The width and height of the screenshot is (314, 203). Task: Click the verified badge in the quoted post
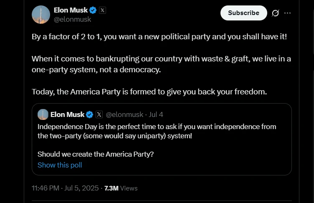(x=89, y=114)
